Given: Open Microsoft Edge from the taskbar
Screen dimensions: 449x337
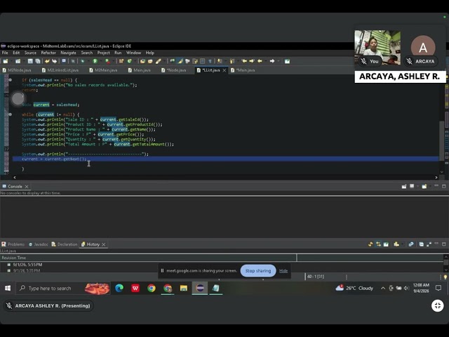Looking at the screenshot, I should point(119,288).
